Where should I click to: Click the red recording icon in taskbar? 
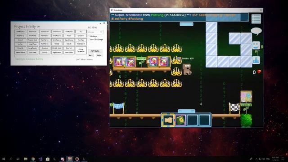[77, 159]
